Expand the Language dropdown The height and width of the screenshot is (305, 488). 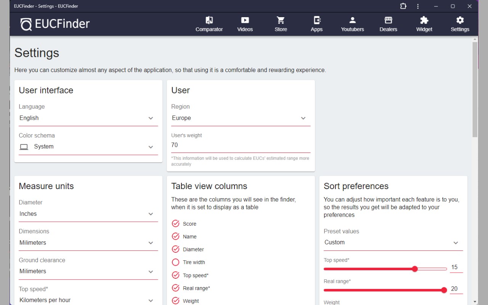point(88,118)
